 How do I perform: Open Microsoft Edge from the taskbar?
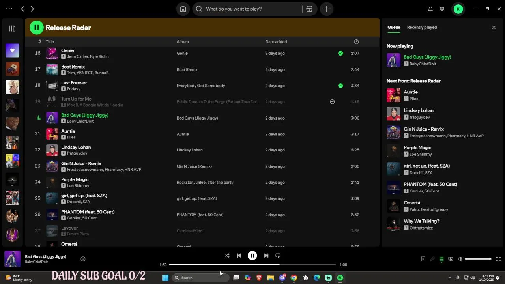coord(317,278)
